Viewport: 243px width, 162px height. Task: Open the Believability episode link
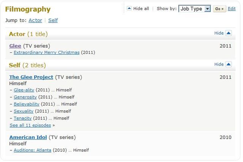tap(27, 104)
